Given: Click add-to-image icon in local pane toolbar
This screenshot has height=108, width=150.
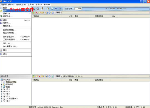Looking at the screenshot, I should pos(47,76).
